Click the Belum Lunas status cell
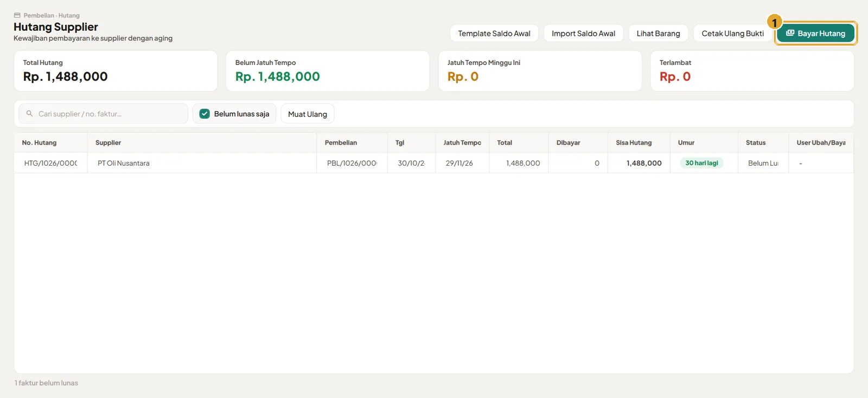The width and height of the screenshot is (868, 398). pos(763,163)
